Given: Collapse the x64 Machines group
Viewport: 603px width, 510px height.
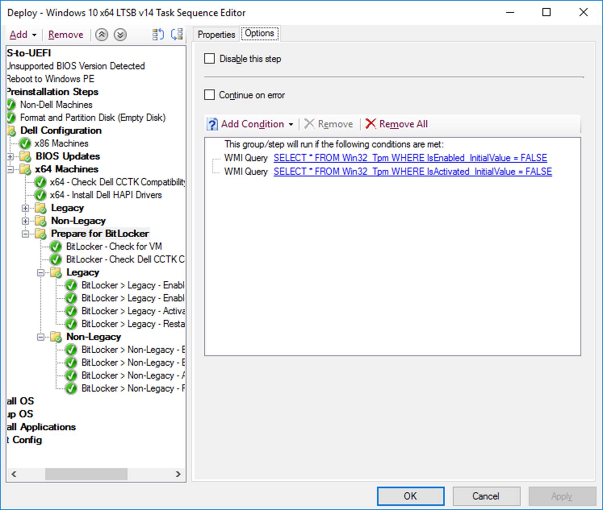Looking at the screenshot, I should click(10, 169).
